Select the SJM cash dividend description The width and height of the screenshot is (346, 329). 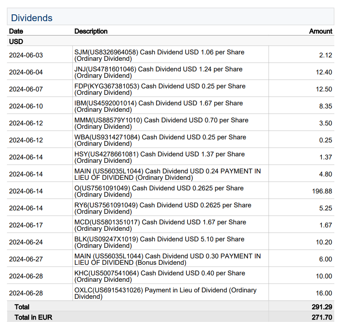pos(159,55)
